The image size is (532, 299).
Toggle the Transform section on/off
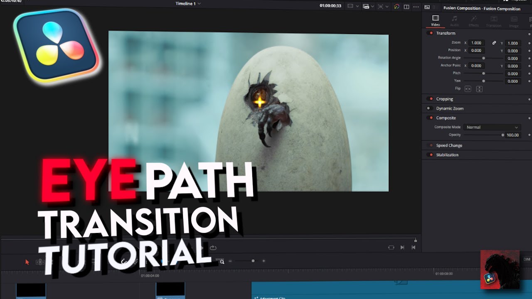[x=431, y=33]
